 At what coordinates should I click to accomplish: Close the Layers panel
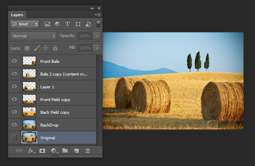click(x=99, y=8)
